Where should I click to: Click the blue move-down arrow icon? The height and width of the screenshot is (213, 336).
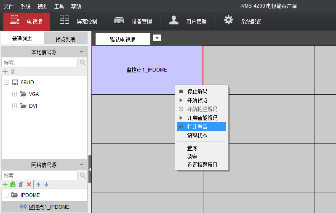pos(46,184)
